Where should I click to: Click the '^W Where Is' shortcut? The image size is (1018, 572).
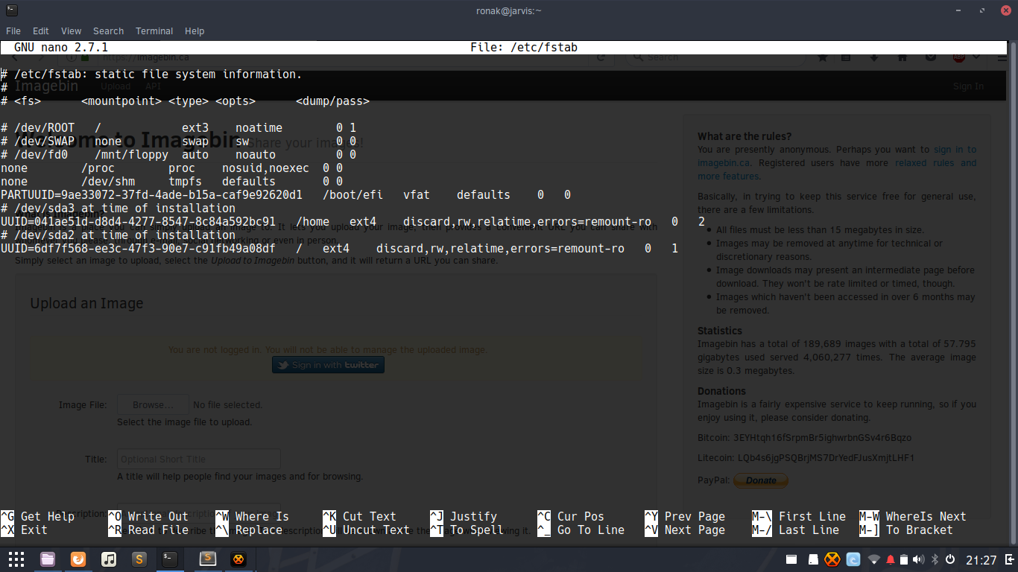point(252,517)
